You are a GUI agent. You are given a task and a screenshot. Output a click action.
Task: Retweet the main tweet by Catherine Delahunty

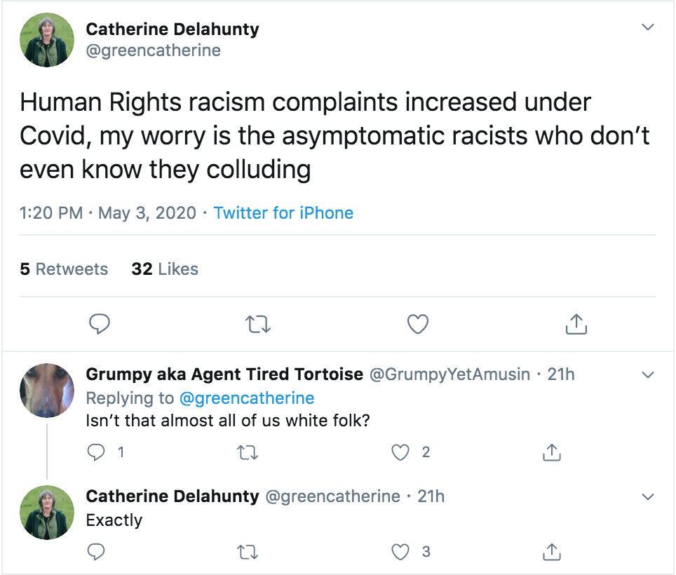click(x=259, y=324)
